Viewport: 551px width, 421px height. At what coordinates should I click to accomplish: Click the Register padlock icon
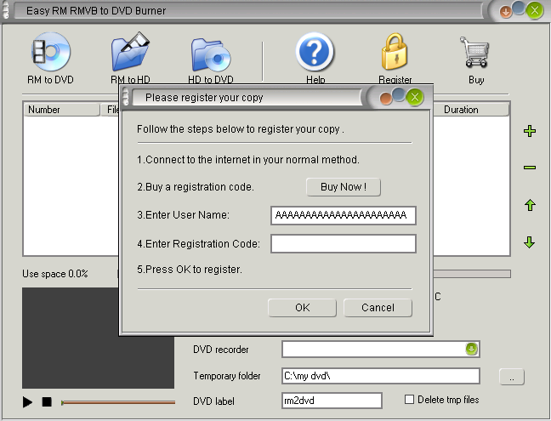click(395, 58)
